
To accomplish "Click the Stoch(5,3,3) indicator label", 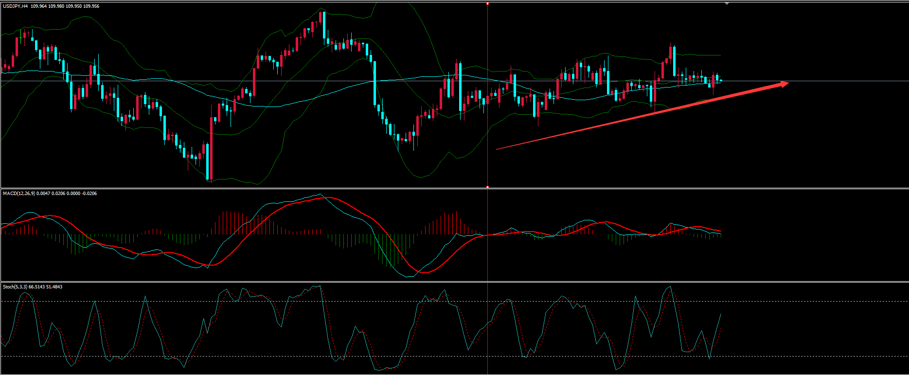I will [x=15, y=287].
